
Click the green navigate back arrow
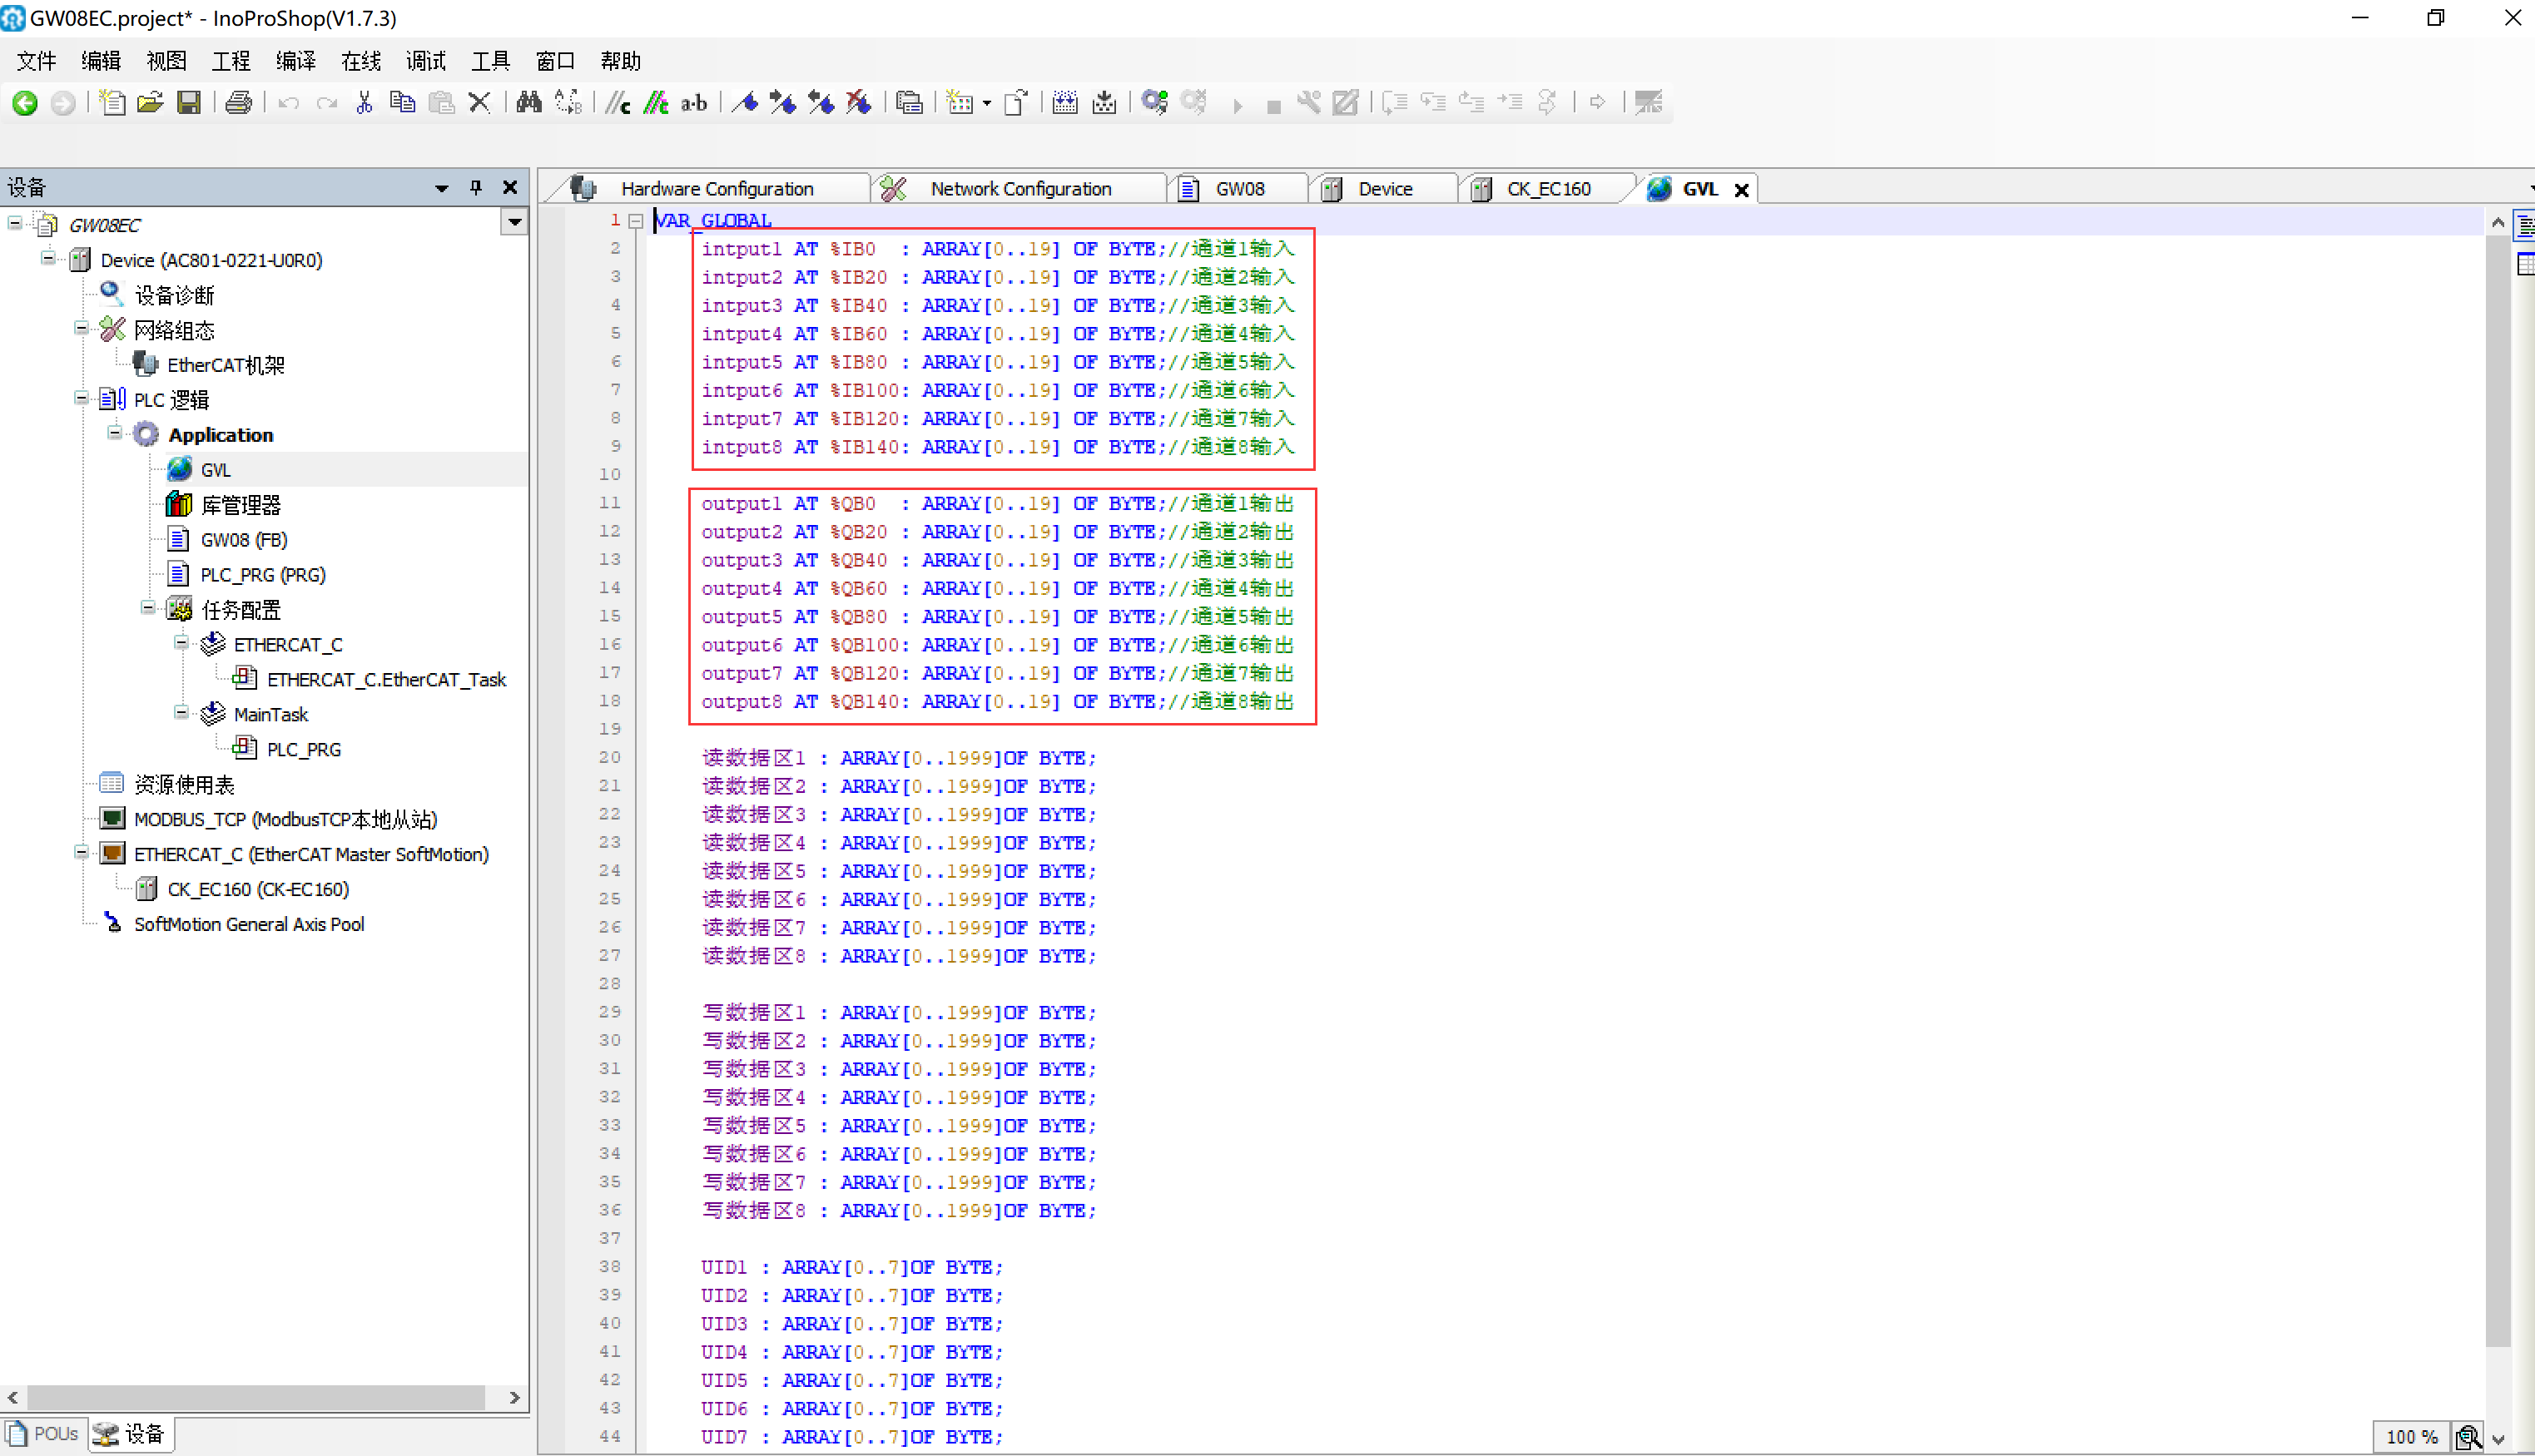coord(25,102)
